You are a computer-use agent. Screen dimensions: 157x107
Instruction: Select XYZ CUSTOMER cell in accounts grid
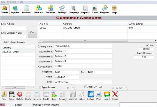pos(95,28)
